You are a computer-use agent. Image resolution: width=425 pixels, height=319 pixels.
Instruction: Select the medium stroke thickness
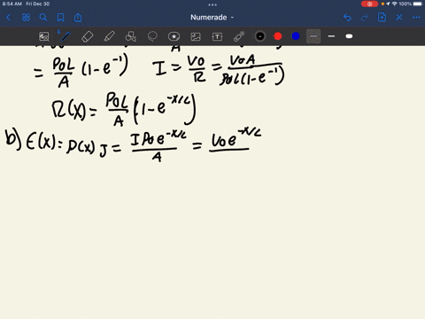pos(331,36)
